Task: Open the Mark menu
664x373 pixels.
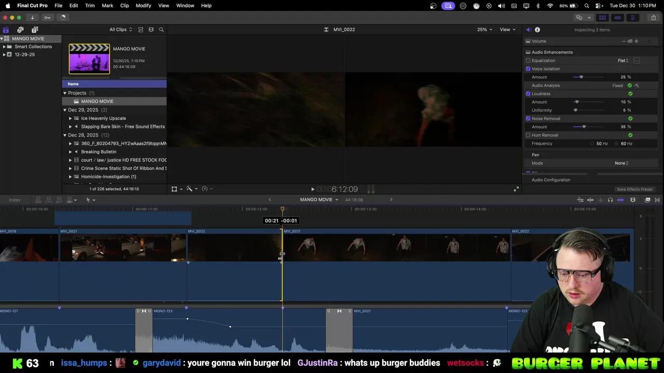Action: 107,5
